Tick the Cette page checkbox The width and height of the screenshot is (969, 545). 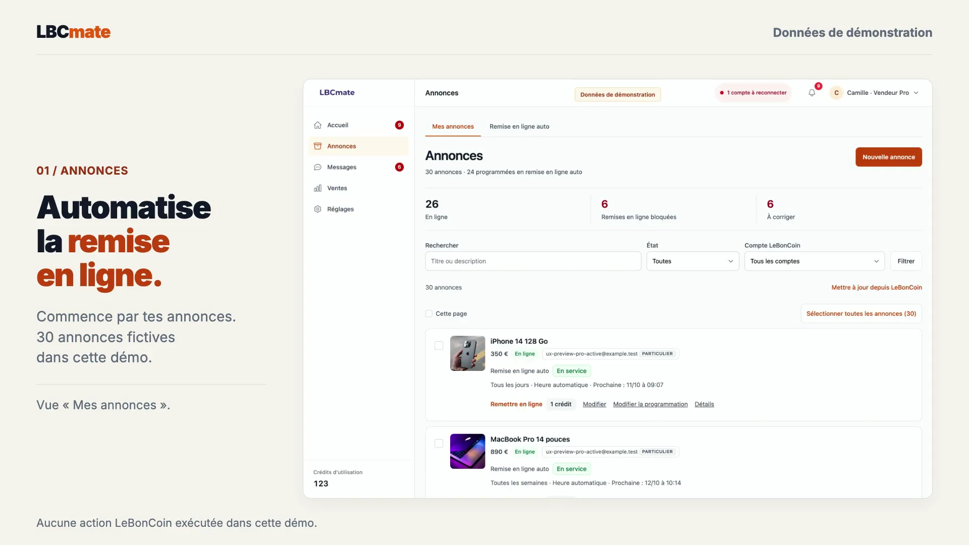428,314
